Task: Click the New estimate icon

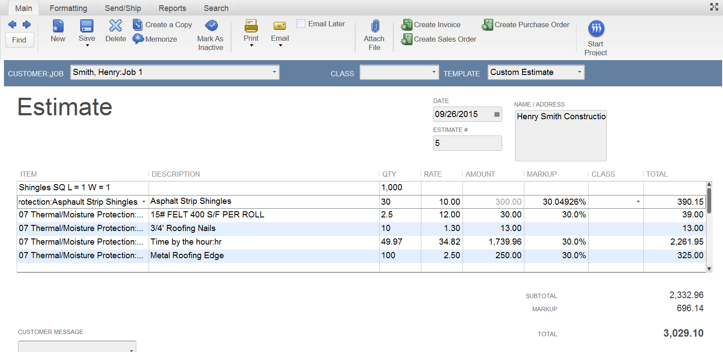Action: (x=58, y=26)
